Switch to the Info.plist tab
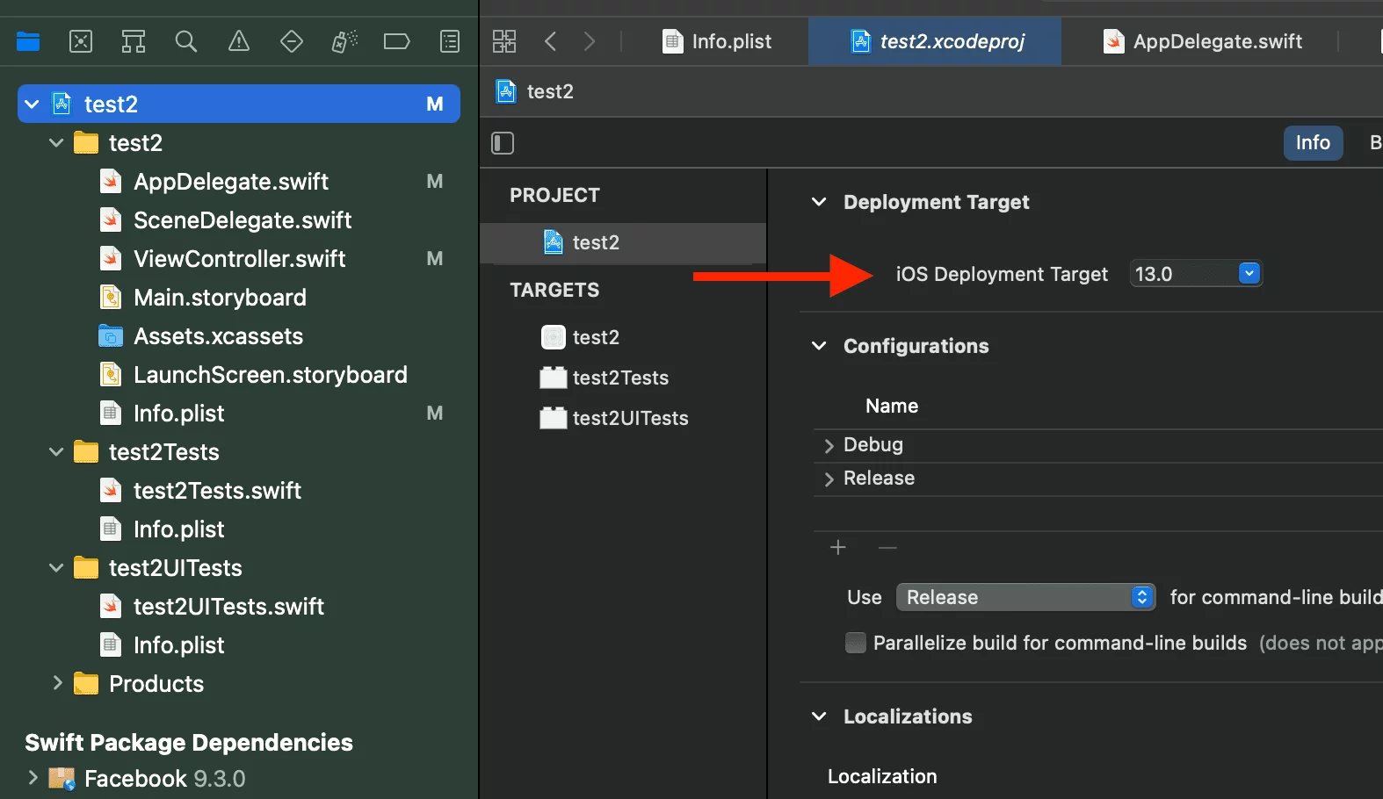This screenshot has height=799, width=1383. (717, 41)
